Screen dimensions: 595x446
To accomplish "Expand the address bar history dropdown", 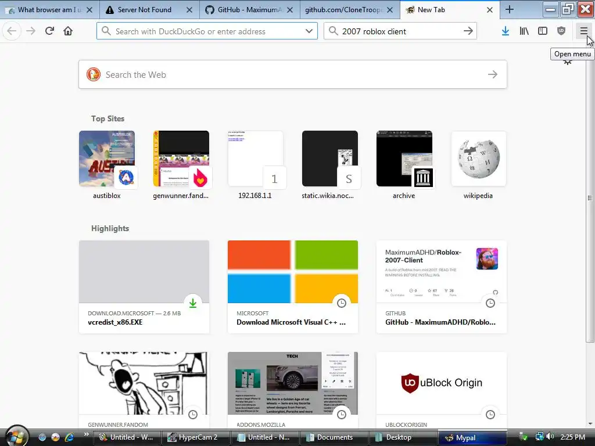I will click(309, 31).
